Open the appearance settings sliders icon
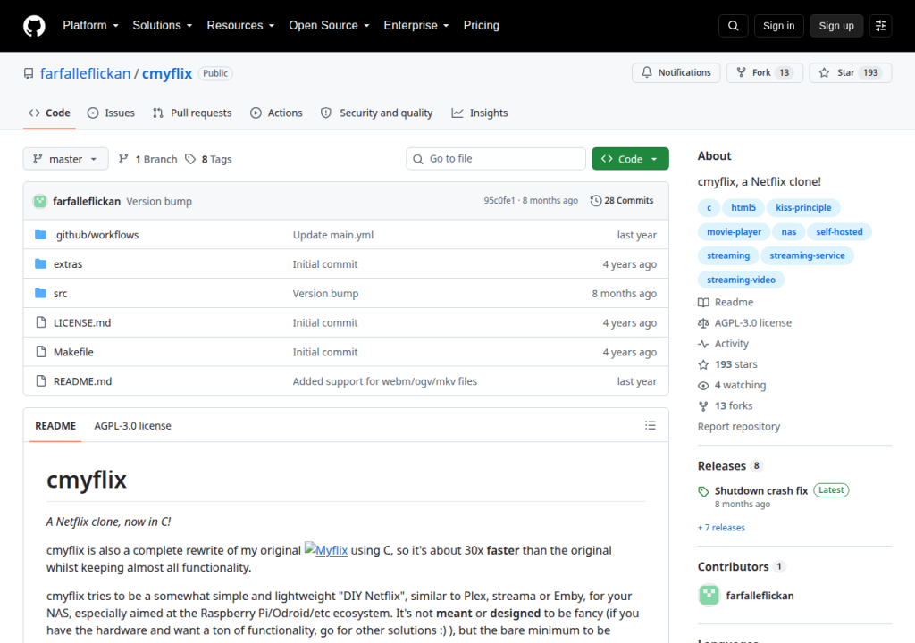The height and width of the screenshot is (643, 915). pyautogui.click(x=880, y=26)
